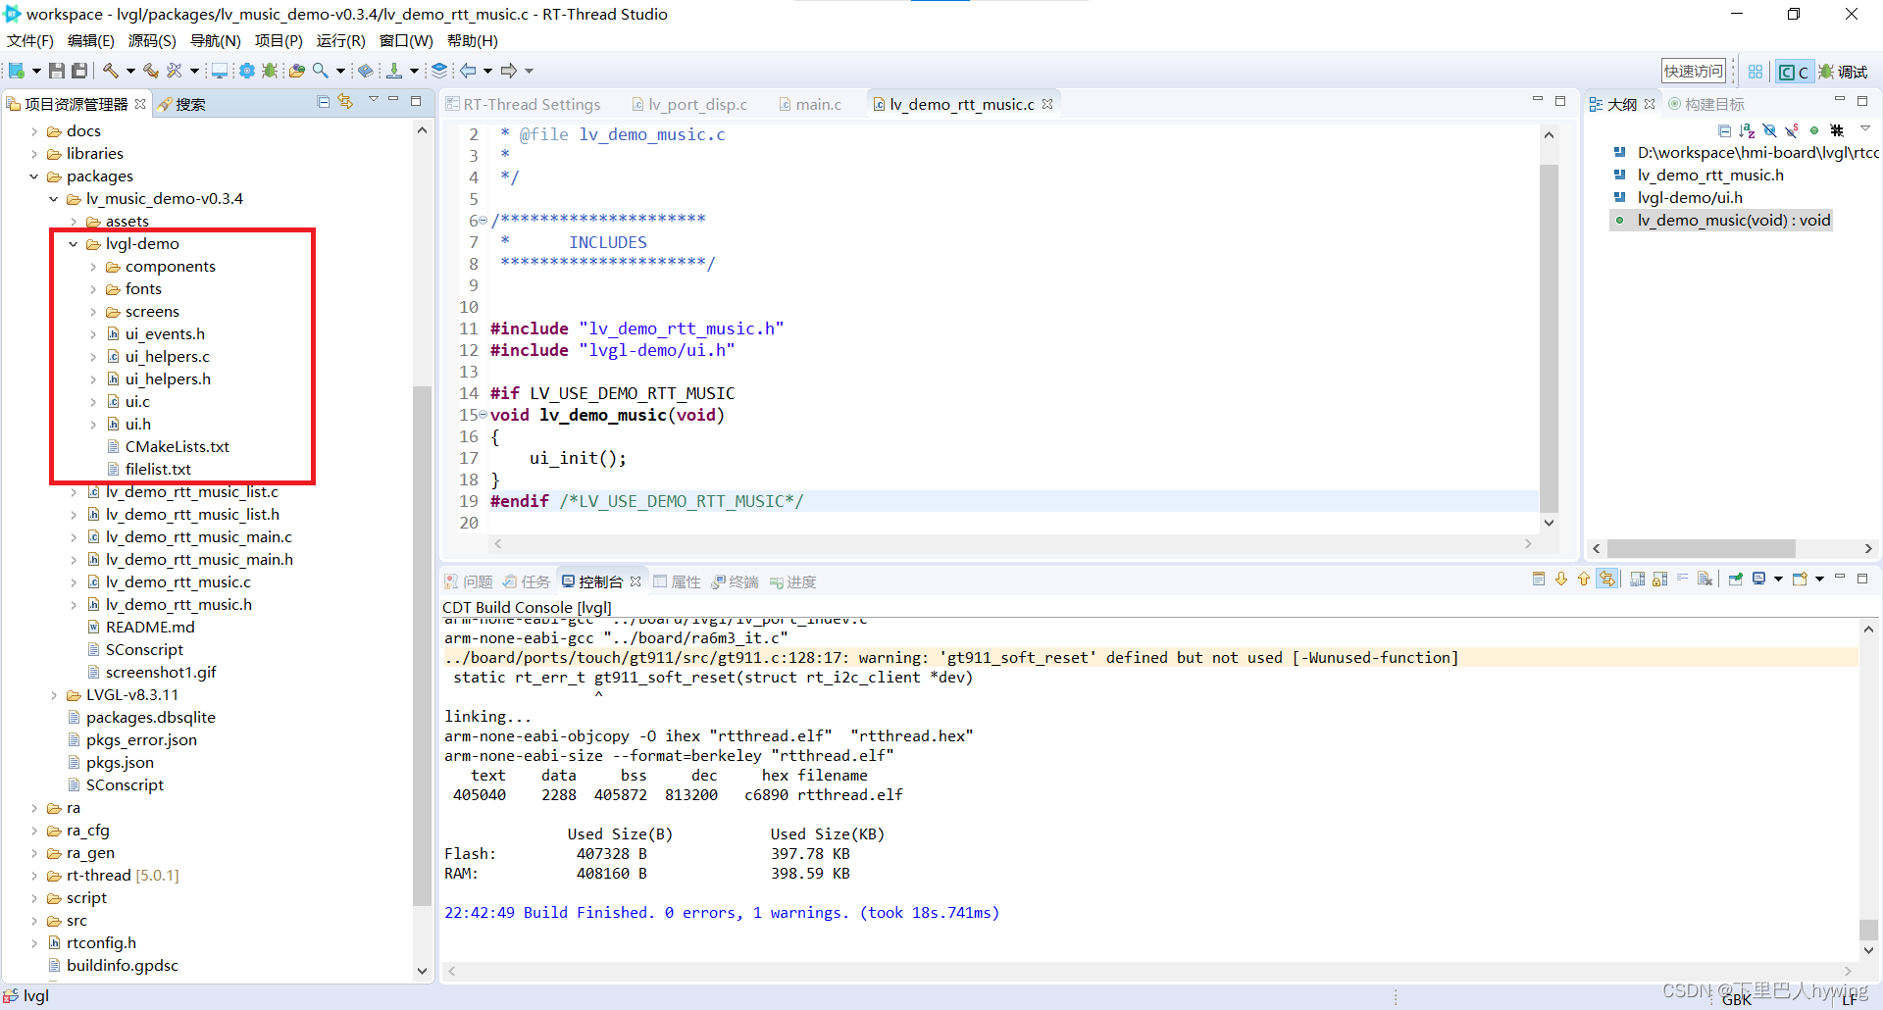Open the 文件(F) menu
Viewport: 1883px width, 1010px height.
coord(30,41)
